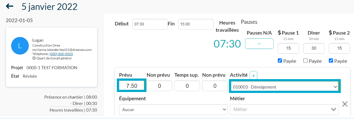
Task: Click the Temps sup. hours field
Action: coord(187,86)
